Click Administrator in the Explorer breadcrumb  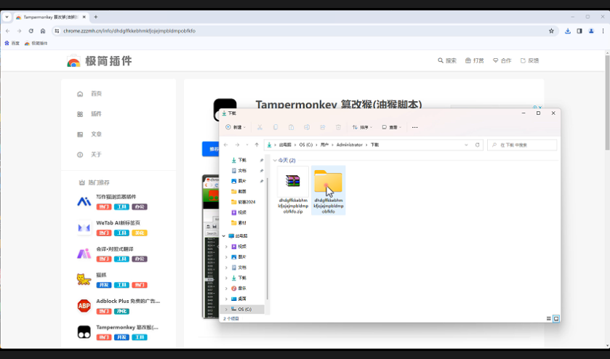click(349, 145)
